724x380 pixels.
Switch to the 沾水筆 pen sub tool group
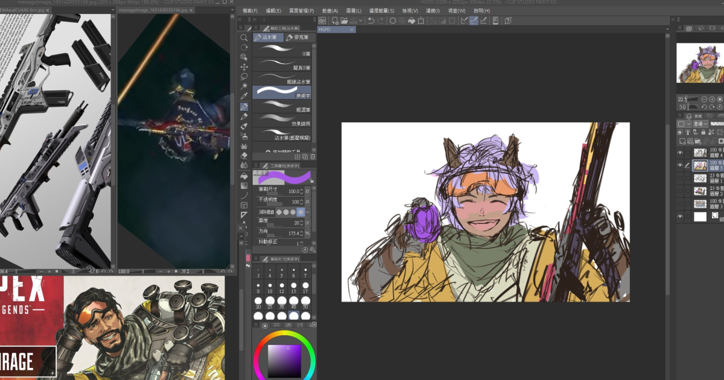point(268,37)
